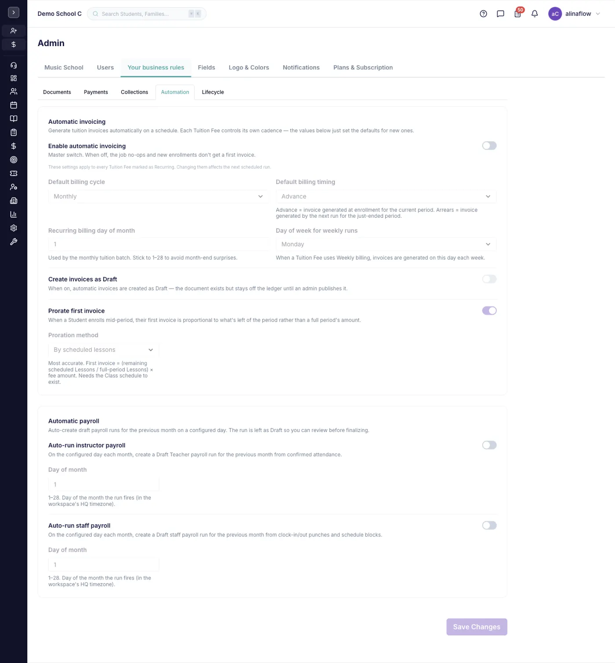Click the Save Changes button
This screenshot has height=663, width=615.
(x=477, y=627)
